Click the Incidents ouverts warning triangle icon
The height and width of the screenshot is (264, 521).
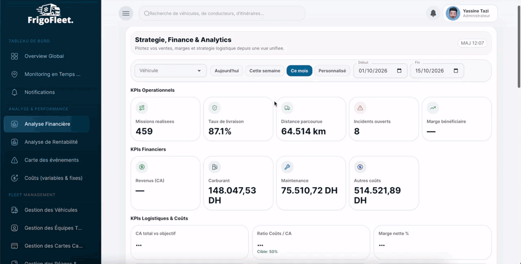coord(360,108)
